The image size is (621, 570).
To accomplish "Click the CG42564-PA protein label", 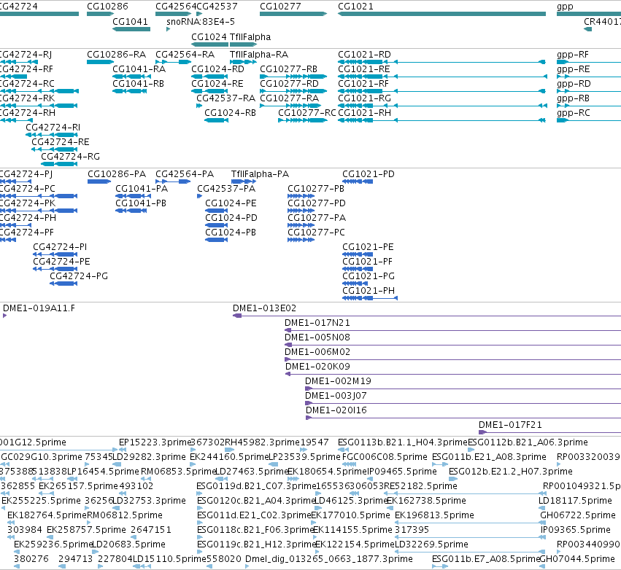I will pyautogui.click(x=185, y=174).
